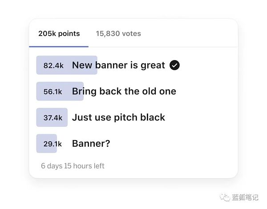Open the 15,830 votes tab
Viewport: 267px width, 209px height.
[x=118, y=33]
